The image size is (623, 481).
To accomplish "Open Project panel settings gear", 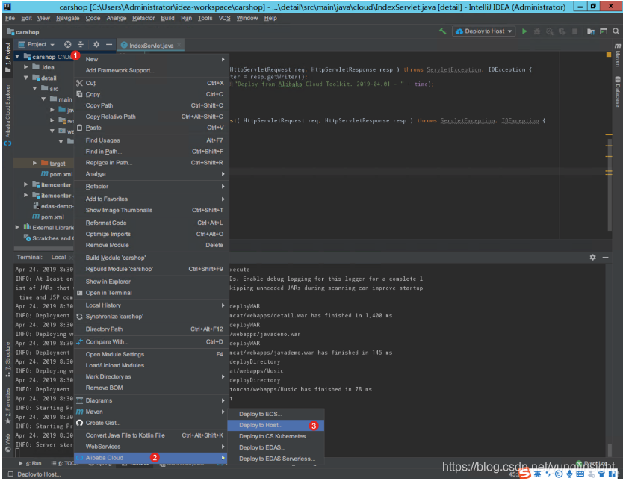I will point(96,45).
